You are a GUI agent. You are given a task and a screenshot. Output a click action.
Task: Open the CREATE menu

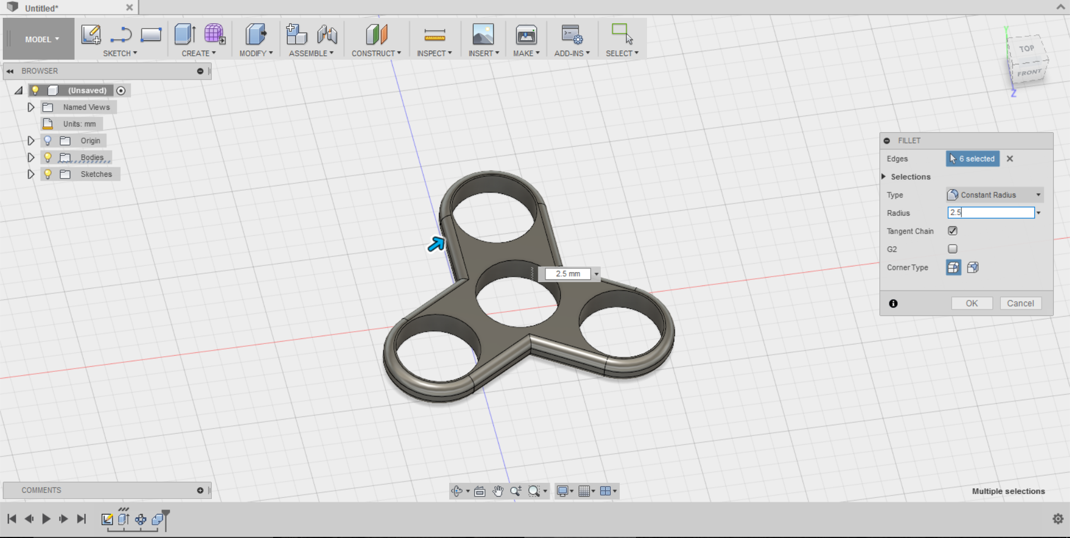[x=198, y=54]
